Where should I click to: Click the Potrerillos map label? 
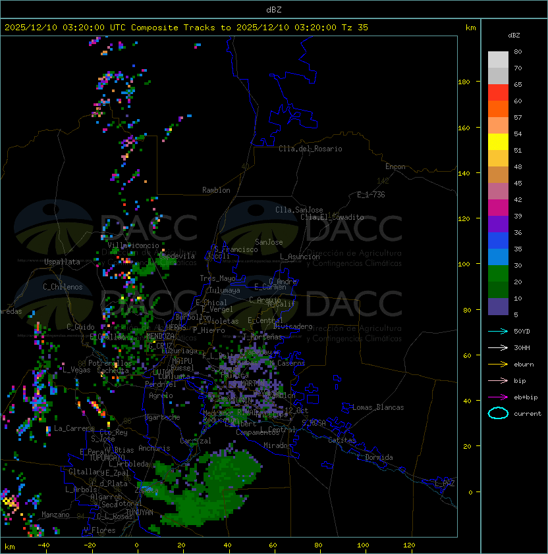coord(110,363)
